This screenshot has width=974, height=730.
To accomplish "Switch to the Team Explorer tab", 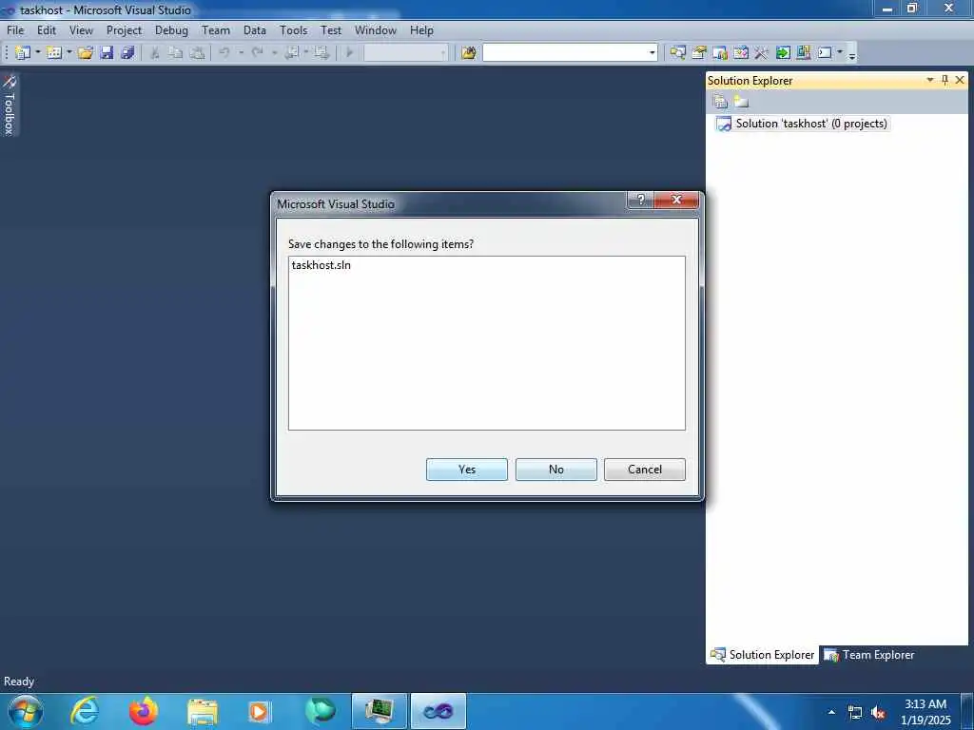I will pos(869,655).
